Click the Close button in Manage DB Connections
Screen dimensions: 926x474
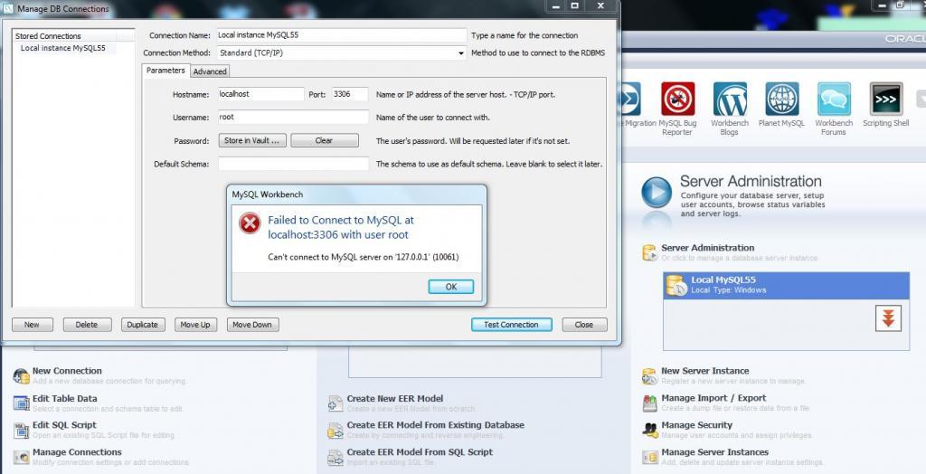(x=584, y=325)
